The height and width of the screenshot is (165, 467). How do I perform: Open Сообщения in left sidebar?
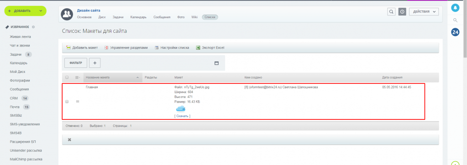(19, 89)
